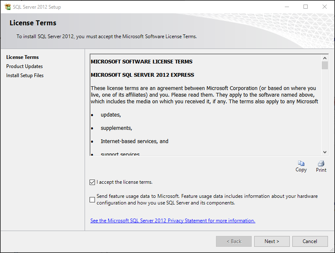This screenshot has width=335, height=253.
Task: Click the Cancel button
Action: (x=310, y=241)
